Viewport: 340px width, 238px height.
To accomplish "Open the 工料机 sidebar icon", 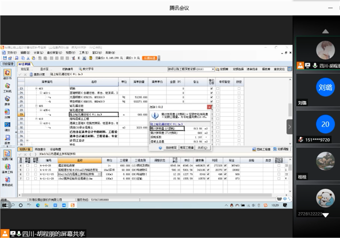I will 7,88.
